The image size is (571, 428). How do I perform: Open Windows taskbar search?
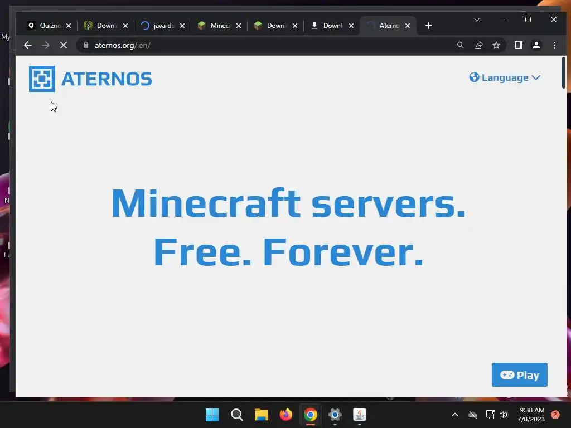click(236, 415)
